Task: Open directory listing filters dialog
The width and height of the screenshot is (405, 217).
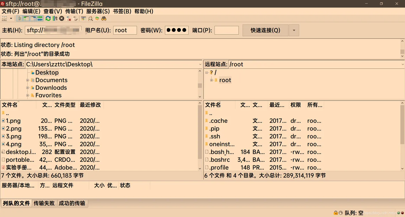Action: coord(84,18)
